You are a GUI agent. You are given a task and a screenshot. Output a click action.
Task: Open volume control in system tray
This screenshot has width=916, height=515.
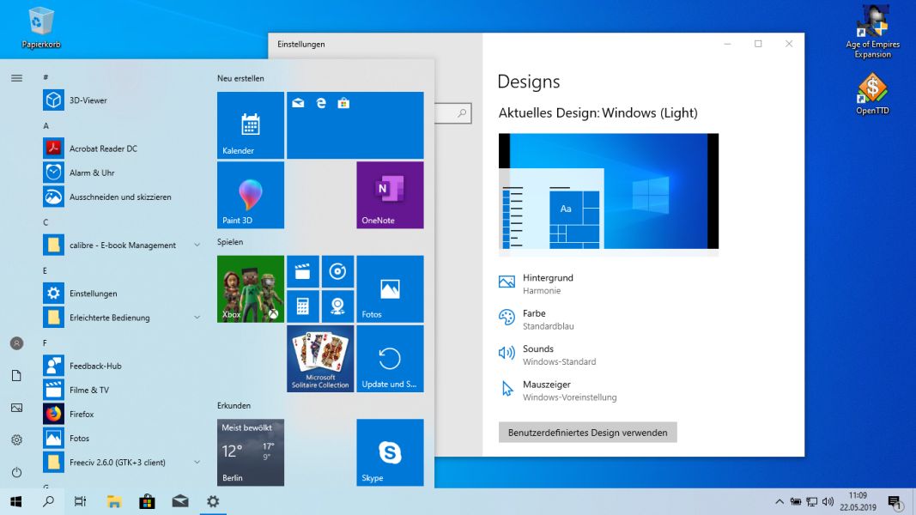tap(828, 501)
